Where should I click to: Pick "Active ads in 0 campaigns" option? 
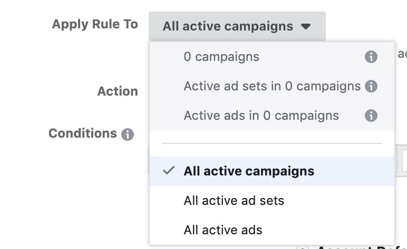[x=261, y=116]
